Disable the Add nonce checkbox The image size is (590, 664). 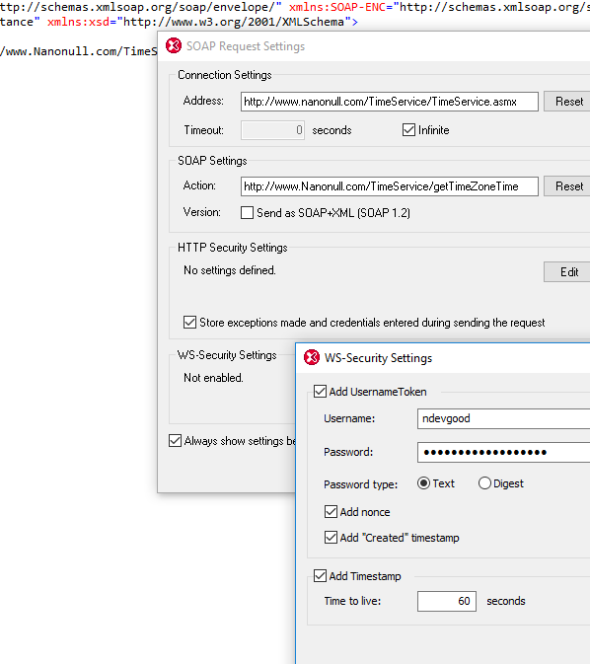331,512
